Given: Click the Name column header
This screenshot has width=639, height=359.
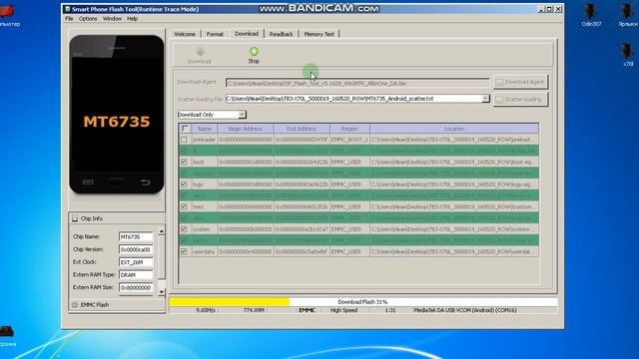Looking at the screenshot, I should point(204,129).
